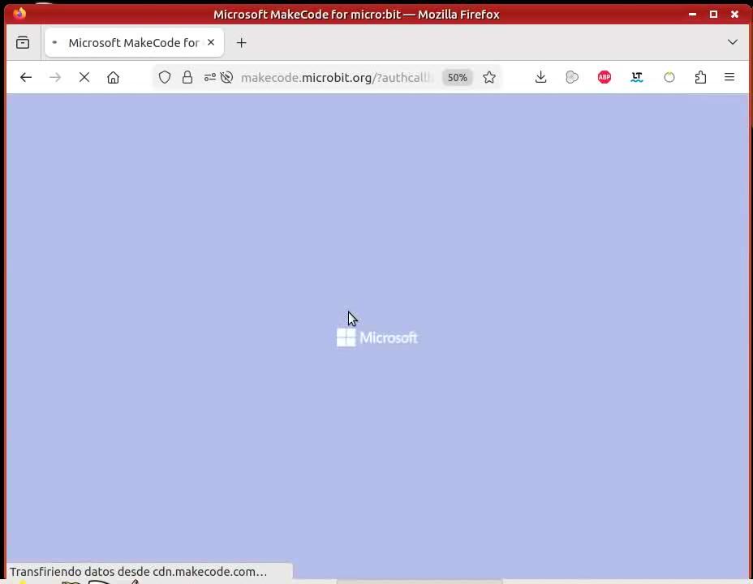This screenshot has width=753, height=584.
Task: Open the Adblock Plus extension
Action: [605, 77]
